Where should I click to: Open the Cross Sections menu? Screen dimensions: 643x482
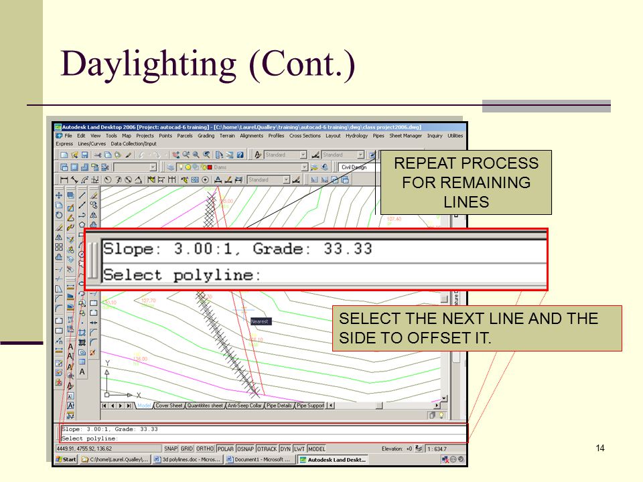305,136
